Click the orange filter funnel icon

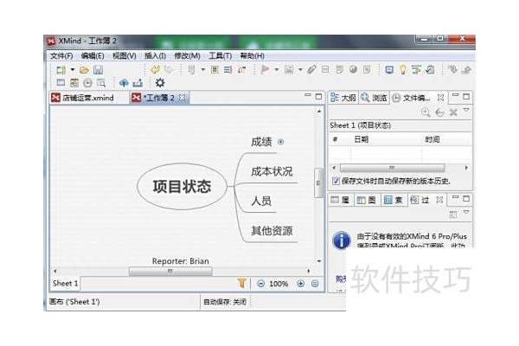point(242,284)
